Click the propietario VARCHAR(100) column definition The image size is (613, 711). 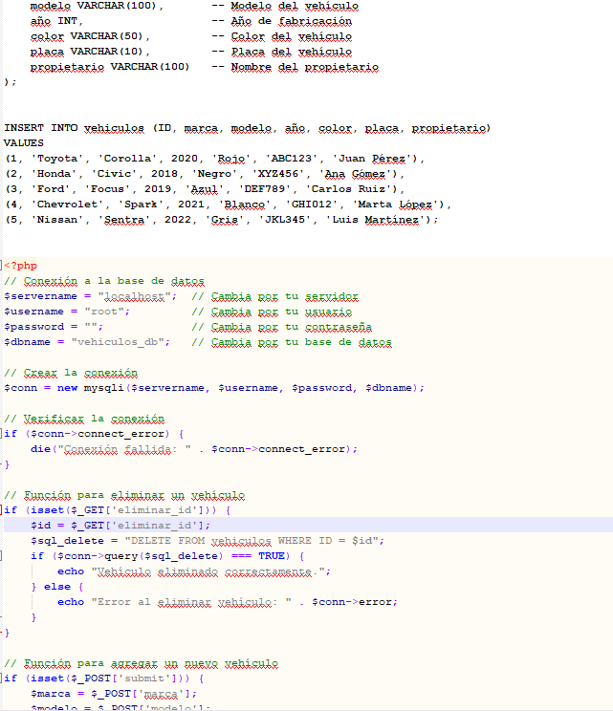110,67
